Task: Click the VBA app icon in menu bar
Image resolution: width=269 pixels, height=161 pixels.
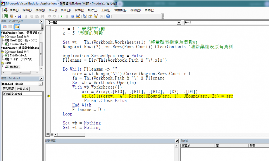Action: pos(6,10)
